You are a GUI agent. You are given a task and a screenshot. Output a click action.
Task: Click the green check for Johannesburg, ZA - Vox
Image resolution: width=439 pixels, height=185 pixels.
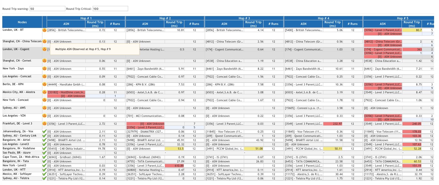(44, 132)
